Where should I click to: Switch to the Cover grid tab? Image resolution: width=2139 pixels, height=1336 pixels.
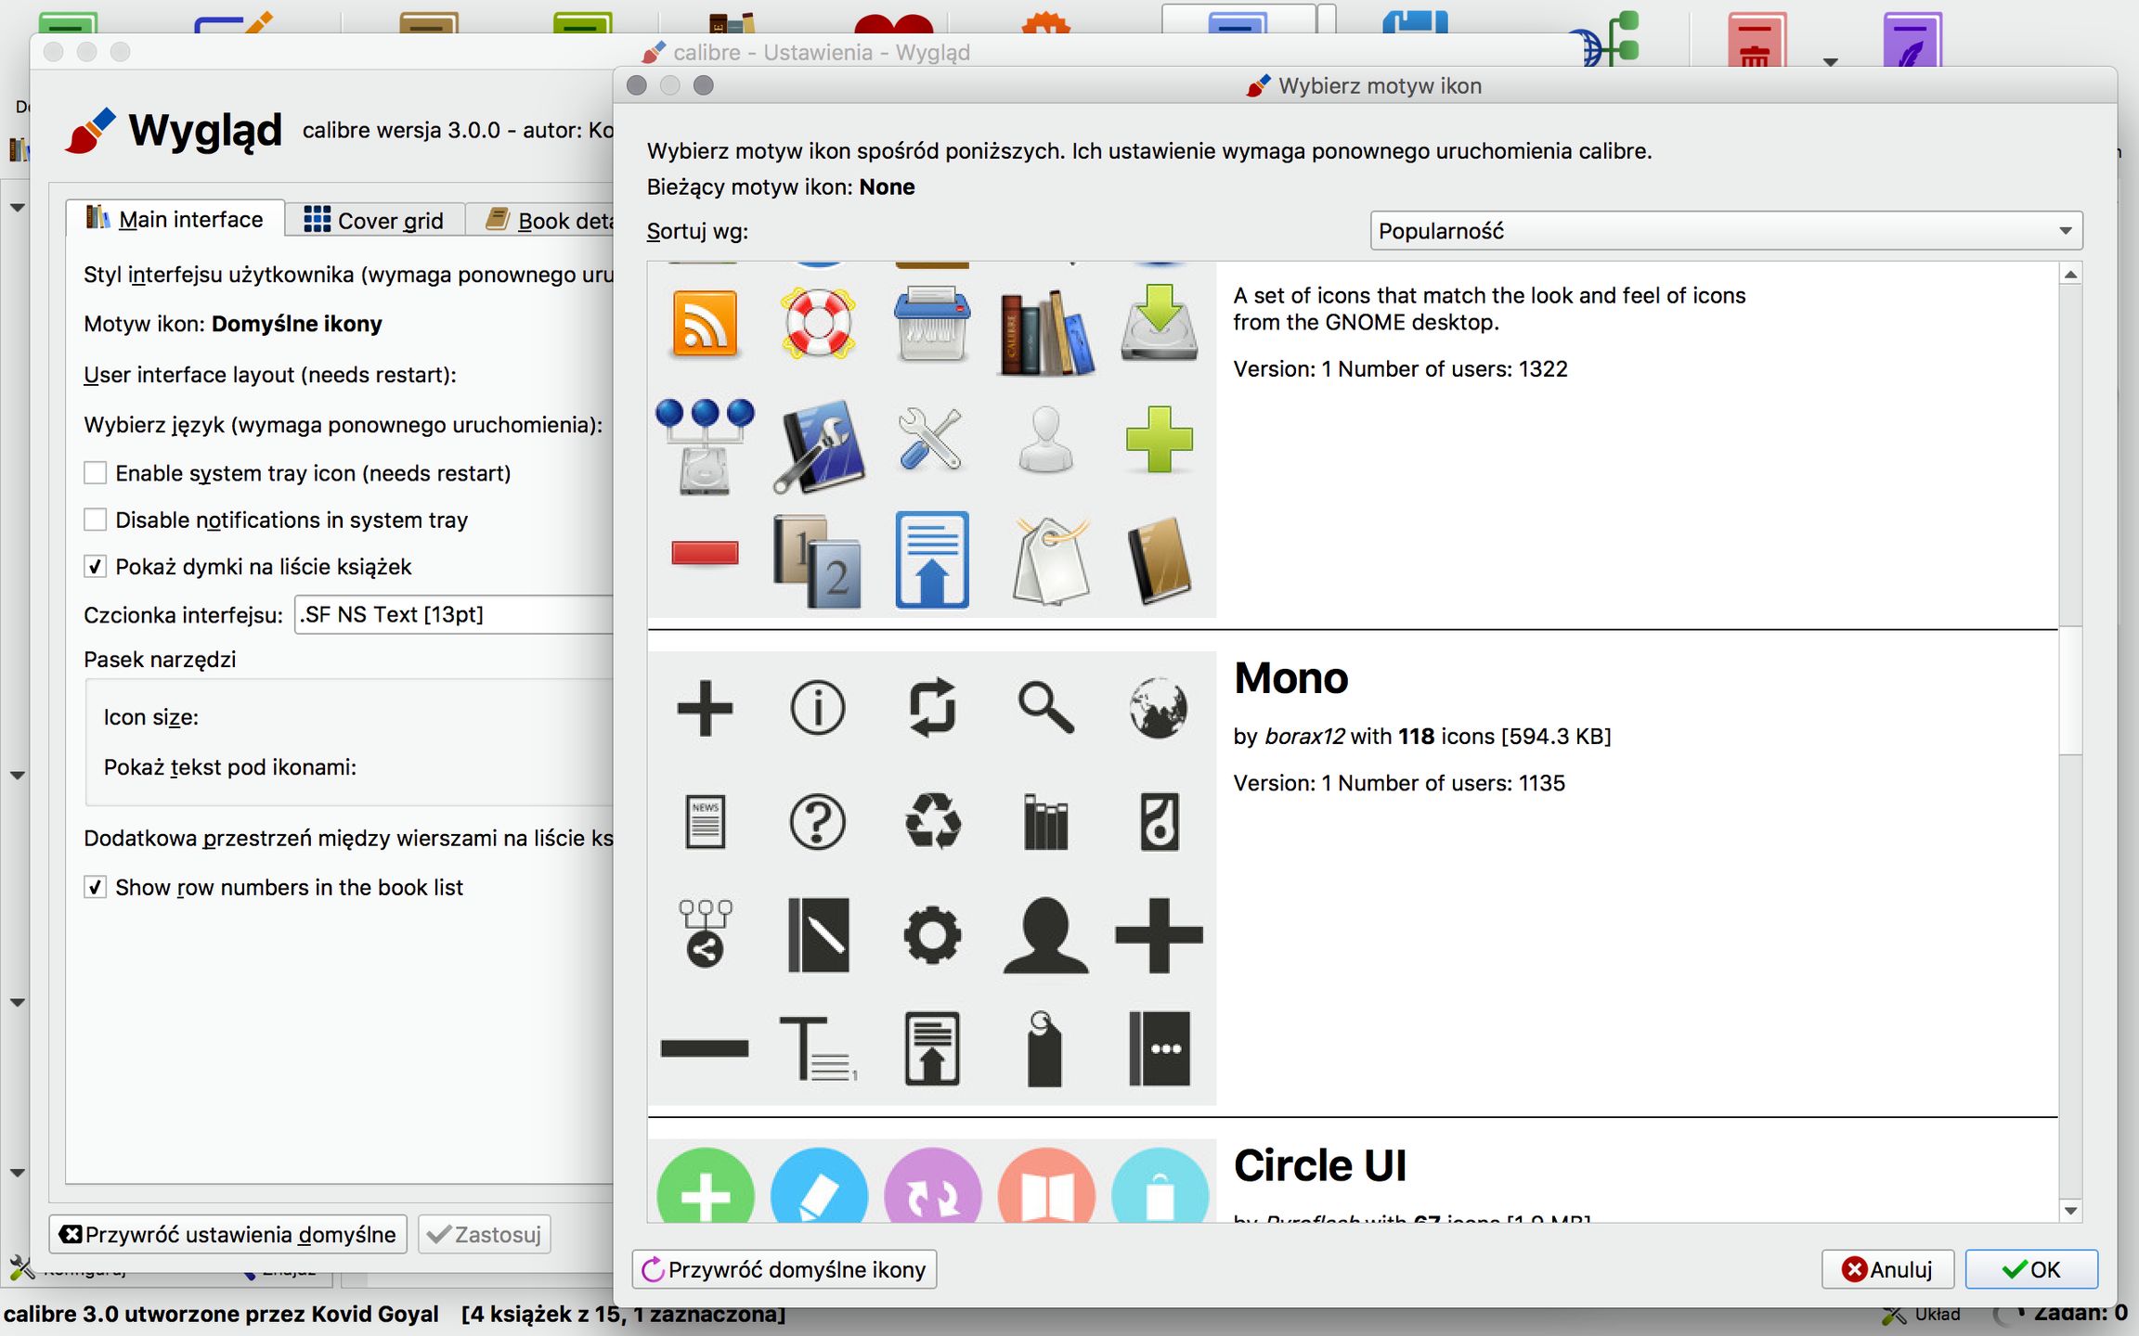point(374,220)
